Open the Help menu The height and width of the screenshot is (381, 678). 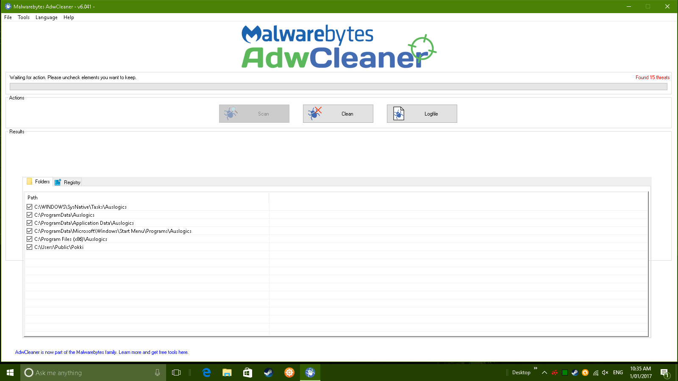coord(69,17)
